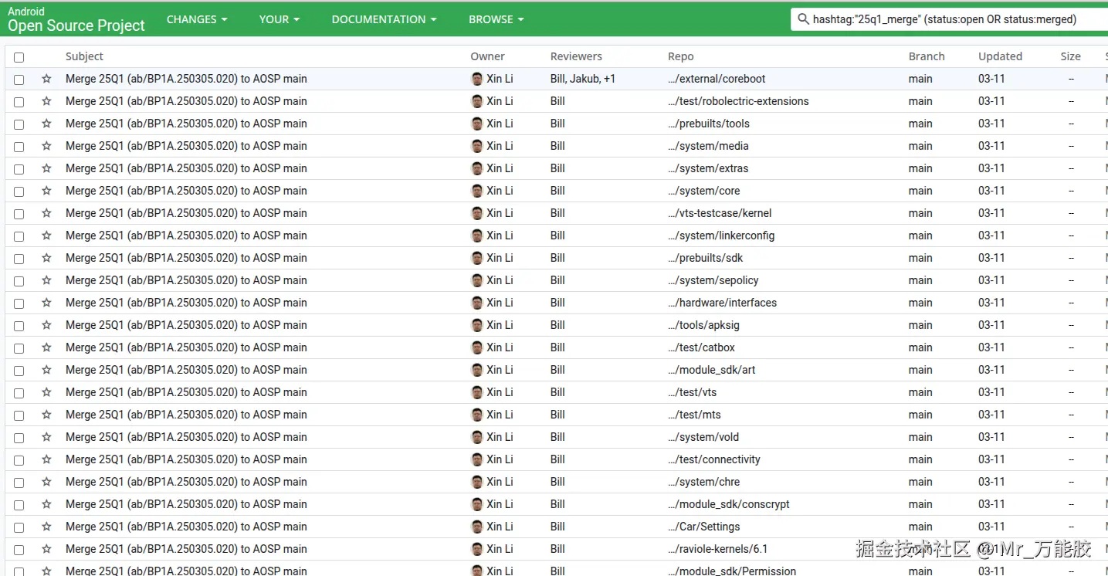Open repo link .../prebuilts/sdk

706,258
